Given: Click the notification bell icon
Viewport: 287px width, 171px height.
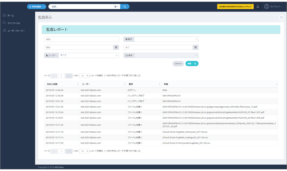Looking at the screenshot, I should click(258, 7).
